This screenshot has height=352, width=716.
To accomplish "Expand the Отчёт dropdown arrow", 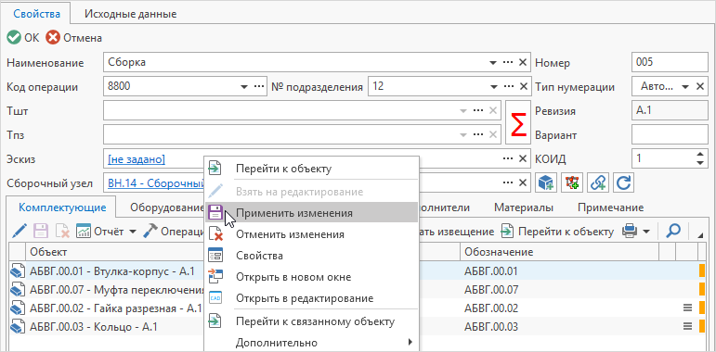I will click(133, 232).
